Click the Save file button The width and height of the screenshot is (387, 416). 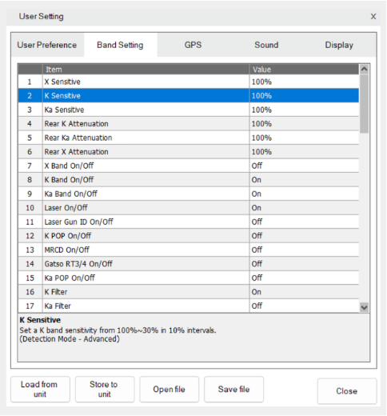click(233, 389)
